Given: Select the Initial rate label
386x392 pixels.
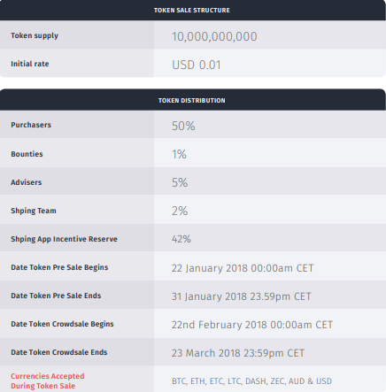Looking at the screenshot, I should (x=30, y=64).
